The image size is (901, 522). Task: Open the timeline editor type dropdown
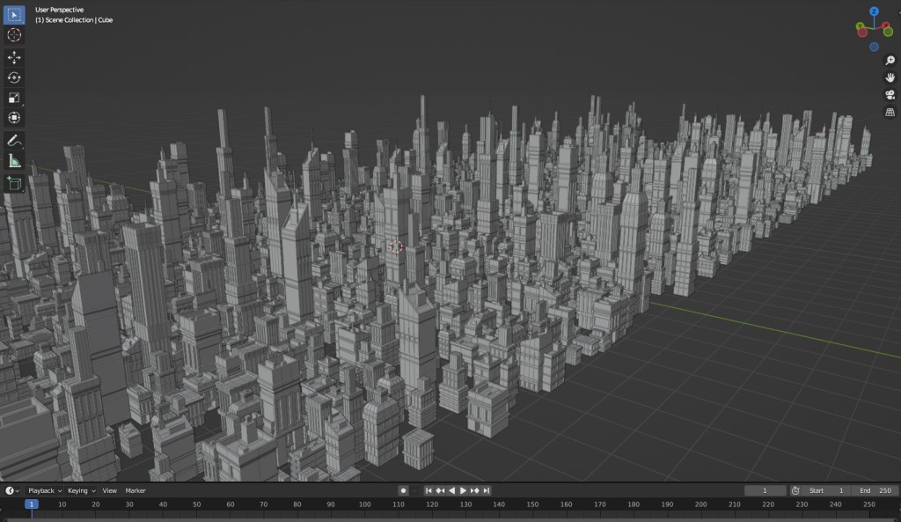pos(12,490)
